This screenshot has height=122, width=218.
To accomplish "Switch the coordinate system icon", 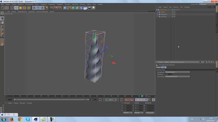I will click(46, 8).
